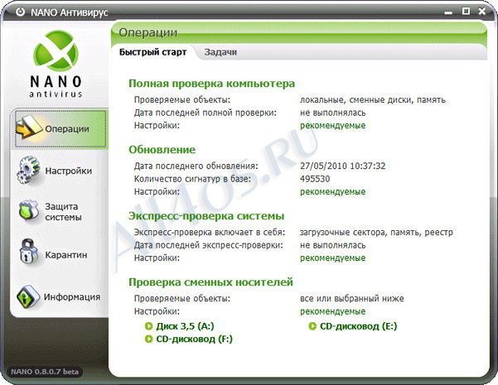
Task: Click 'все или выбранный ниже' value
Action: point(351,298)
